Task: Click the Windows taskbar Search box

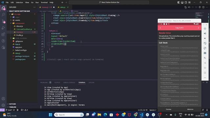Action: 69,115
